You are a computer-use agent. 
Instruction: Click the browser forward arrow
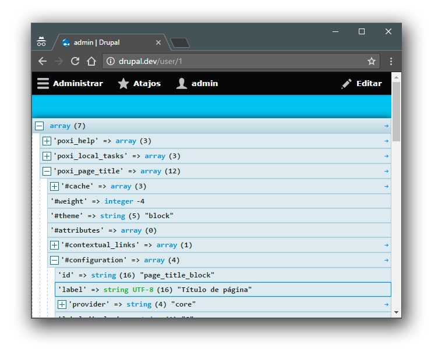pyautogui.click(x=59, y=61)
